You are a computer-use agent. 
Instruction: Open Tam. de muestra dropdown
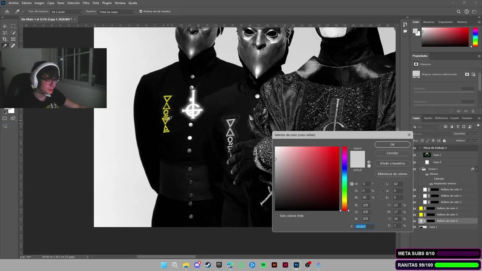pyautogui.click(x=66, y=12)
